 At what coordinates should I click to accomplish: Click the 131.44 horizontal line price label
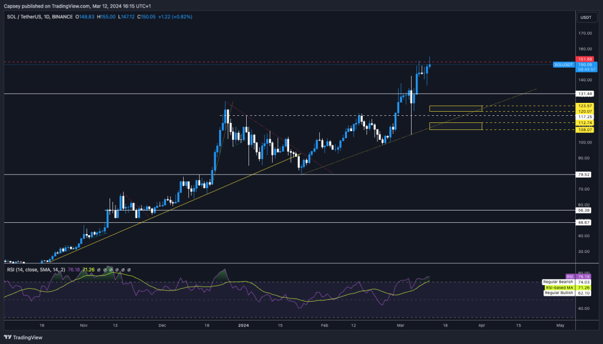585,93
